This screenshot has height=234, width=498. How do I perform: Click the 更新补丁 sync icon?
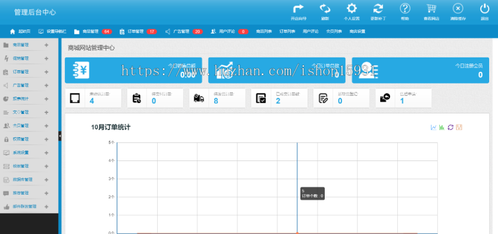click(x=378, y=8)
